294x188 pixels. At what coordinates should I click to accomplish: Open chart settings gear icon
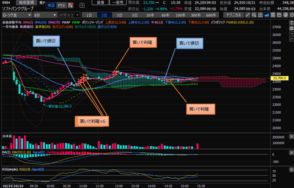click(292, 15)
